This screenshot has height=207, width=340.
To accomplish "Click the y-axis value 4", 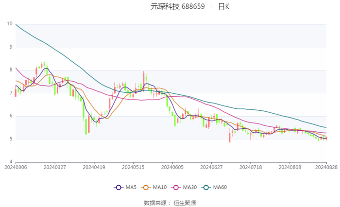I will point(11,162).
